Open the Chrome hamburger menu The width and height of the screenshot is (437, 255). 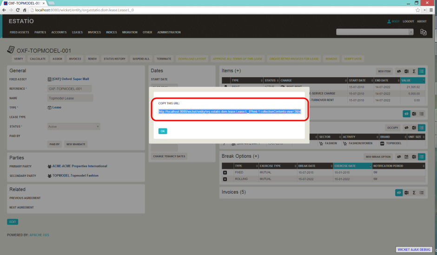pyautogui.click(x=431, y=10)
